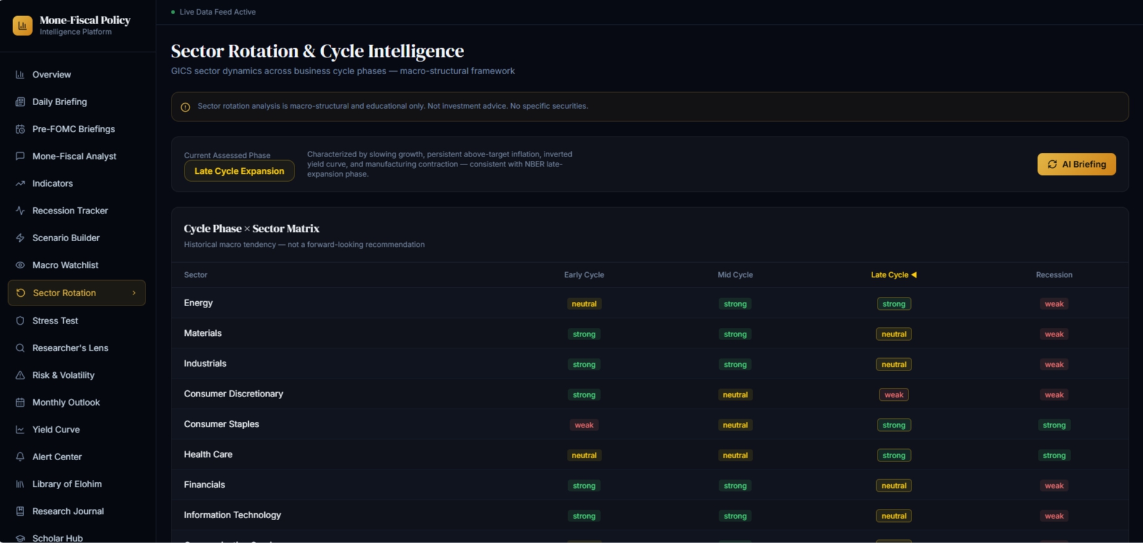Screen dimensions: 1143x543
Task: Select the Energy sector row label
Action: (198, 302)
